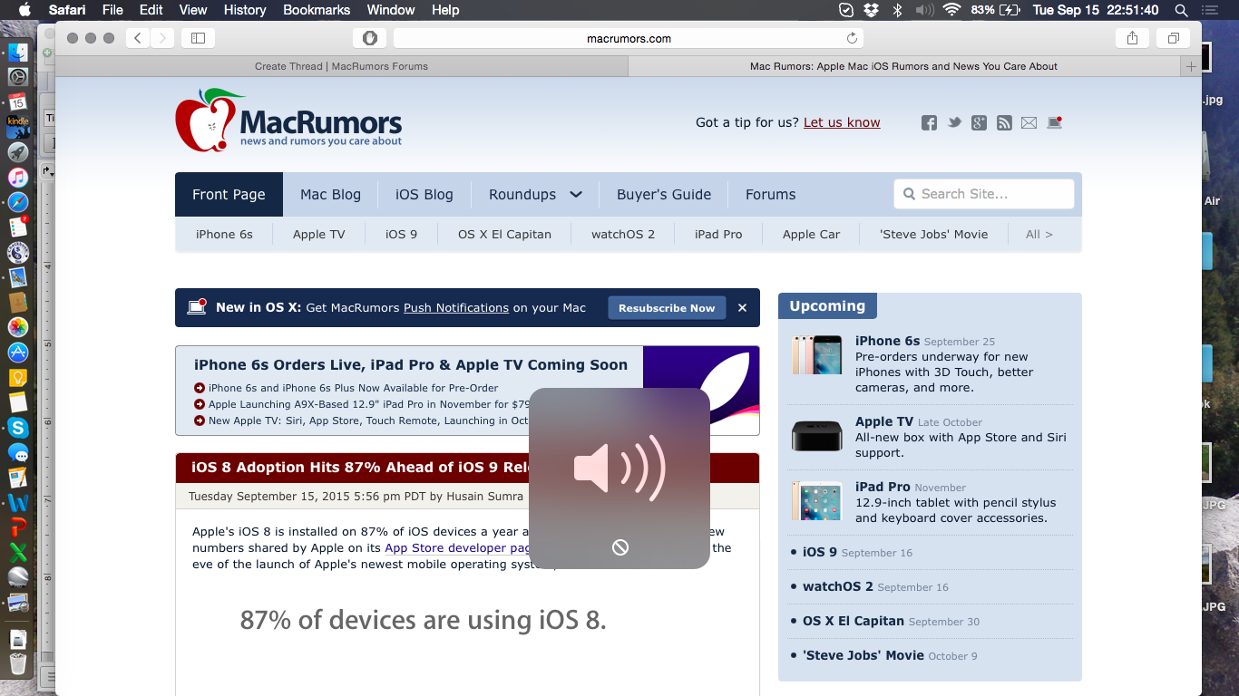Open Skype from the Dock
This screenshot has width=1239, height=696.
tap(18, 427)
